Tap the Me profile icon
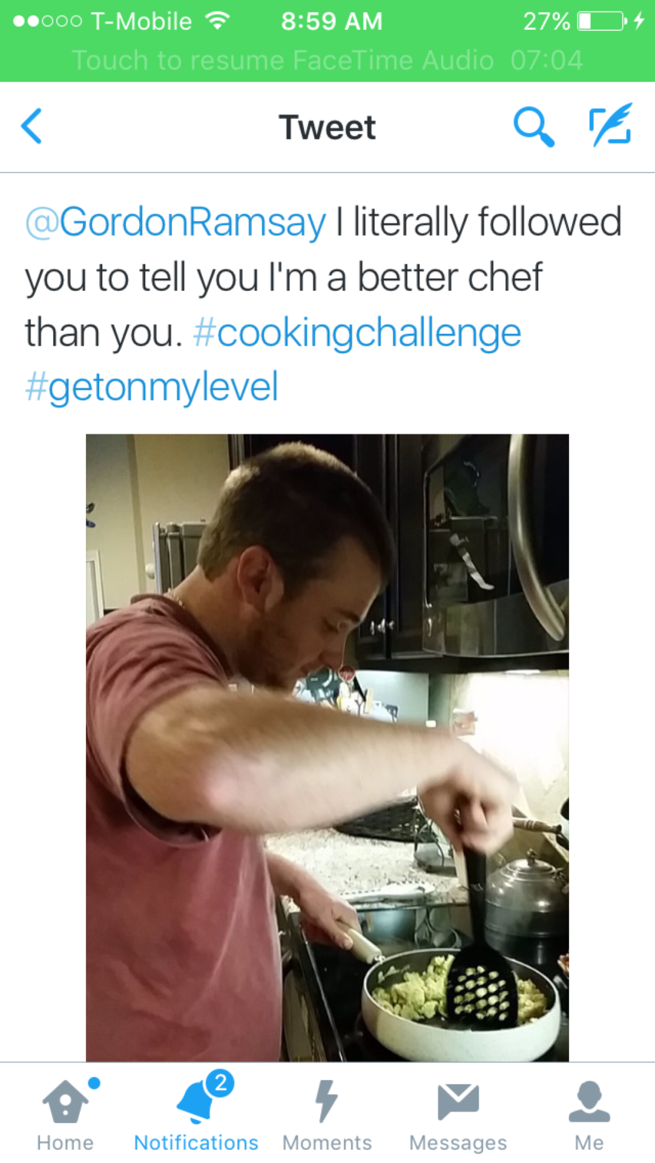The width and height of the screenshot is (655, 1163). click(589, 1101)
